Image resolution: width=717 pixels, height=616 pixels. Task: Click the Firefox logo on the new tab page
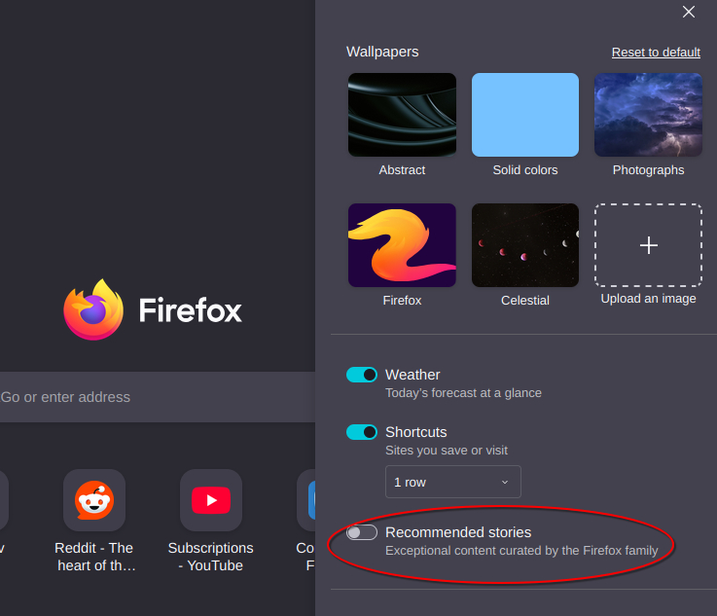[x=93, y=310]
